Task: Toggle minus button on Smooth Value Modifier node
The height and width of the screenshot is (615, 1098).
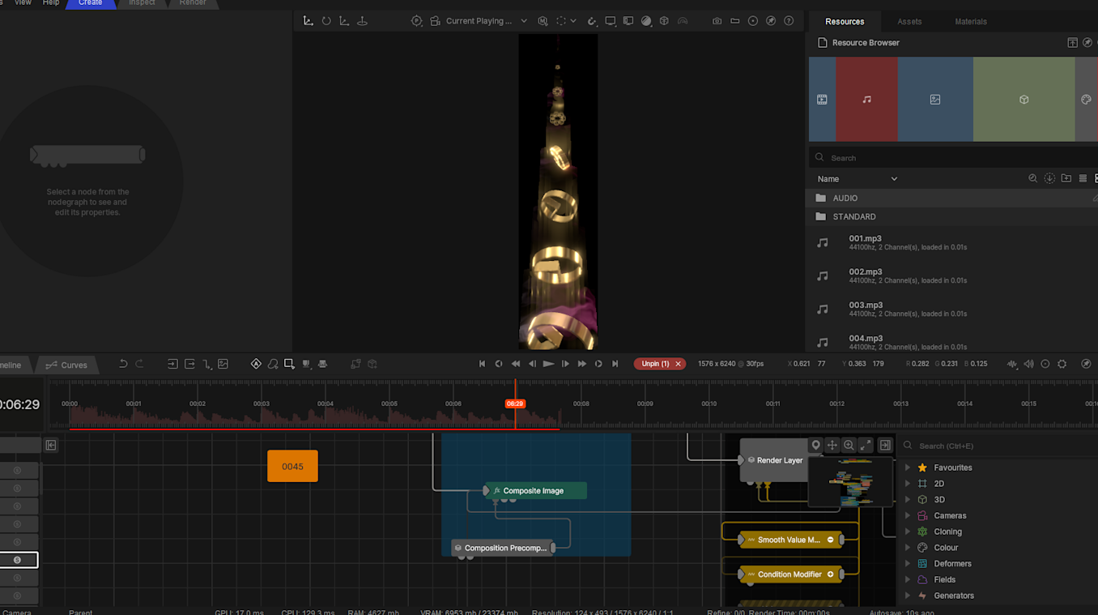Action: (x=830, y=540)
